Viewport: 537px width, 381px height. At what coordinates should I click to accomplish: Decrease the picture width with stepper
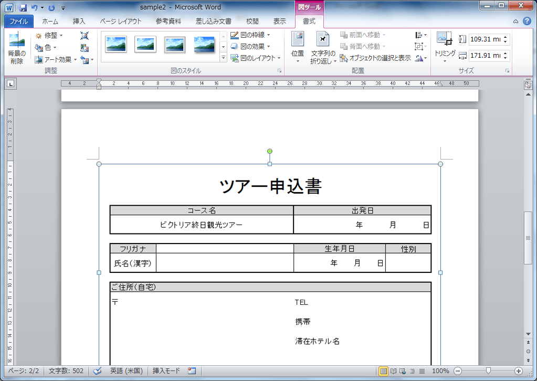click(x=506, y=58)
